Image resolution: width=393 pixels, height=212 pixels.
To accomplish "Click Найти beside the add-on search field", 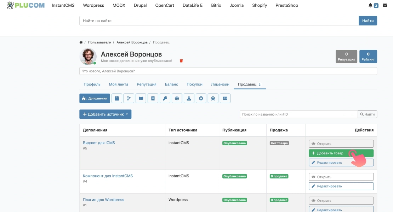I will [368, 114].
